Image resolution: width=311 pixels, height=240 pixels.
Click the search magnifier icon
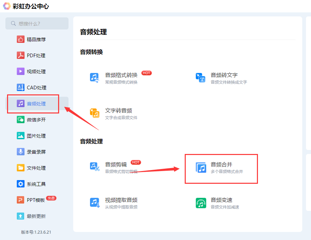tap(13, 23)
